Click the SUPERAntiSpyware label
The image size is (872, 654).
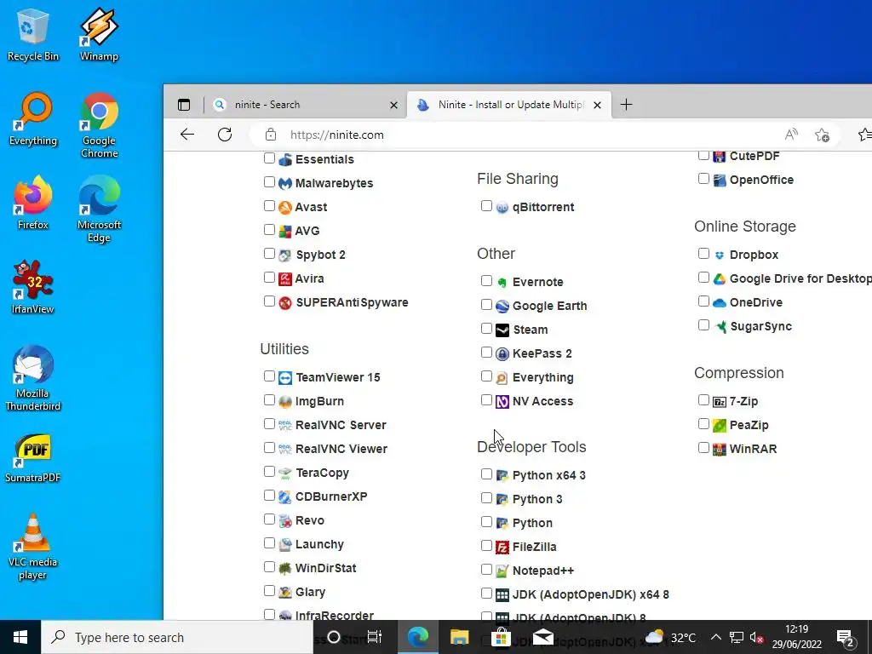click(x=352, y=302)
